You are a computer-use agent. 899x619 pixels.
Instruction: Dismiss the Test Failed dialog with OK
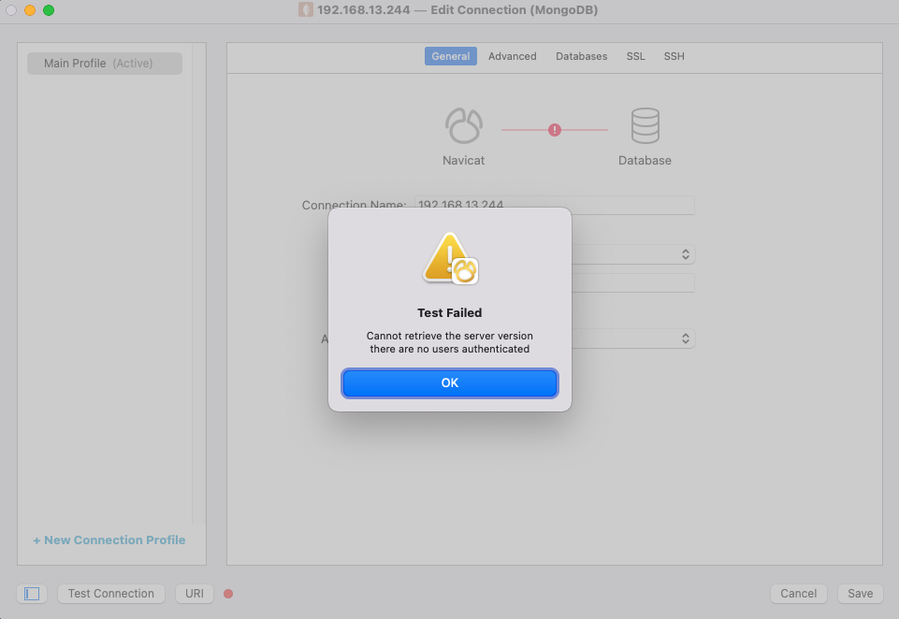449,382
